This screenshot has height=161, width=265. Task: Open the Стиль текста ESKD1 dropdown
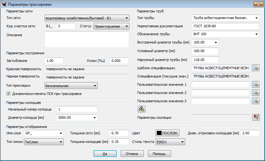point(182,142)
